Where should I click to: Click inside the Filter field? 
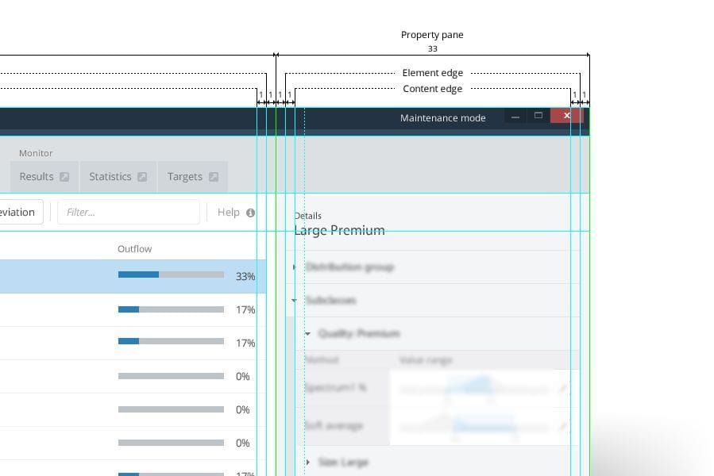pyautogui.click(x=127, y=212)
